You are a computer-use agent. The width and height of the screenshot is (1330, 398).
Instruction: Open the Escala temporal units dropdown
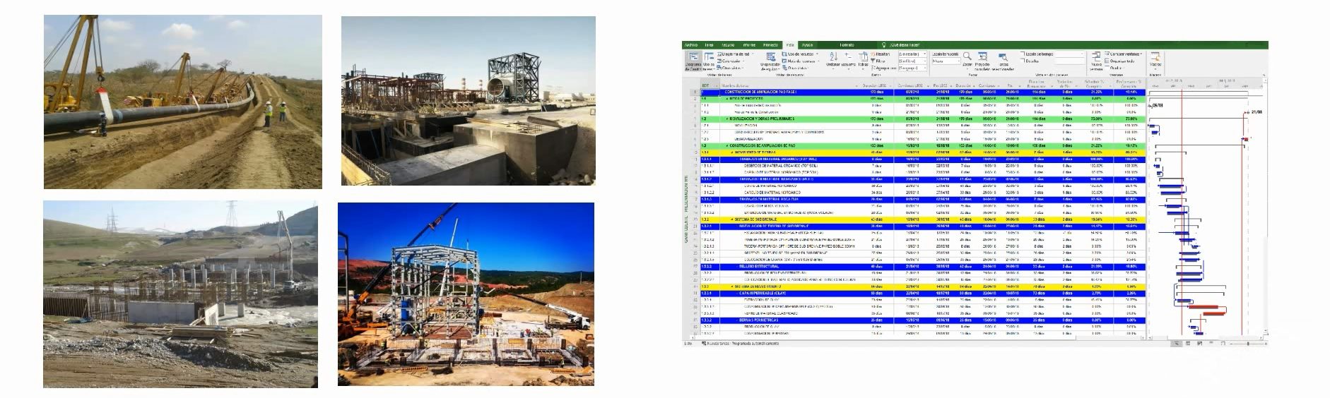947,61
